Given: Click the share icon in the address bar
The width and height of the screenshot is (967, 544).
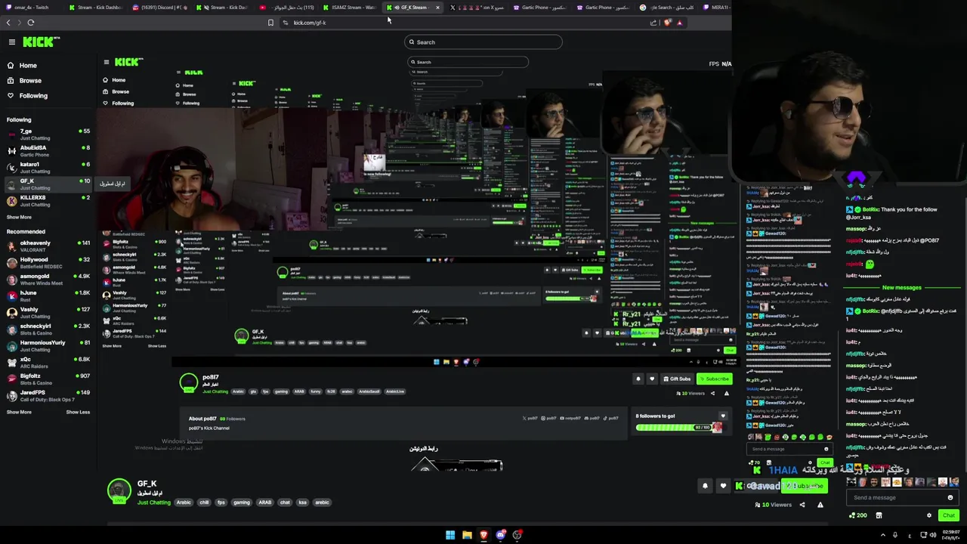Looking at the screenshot, I should click(x=653, y=23).
